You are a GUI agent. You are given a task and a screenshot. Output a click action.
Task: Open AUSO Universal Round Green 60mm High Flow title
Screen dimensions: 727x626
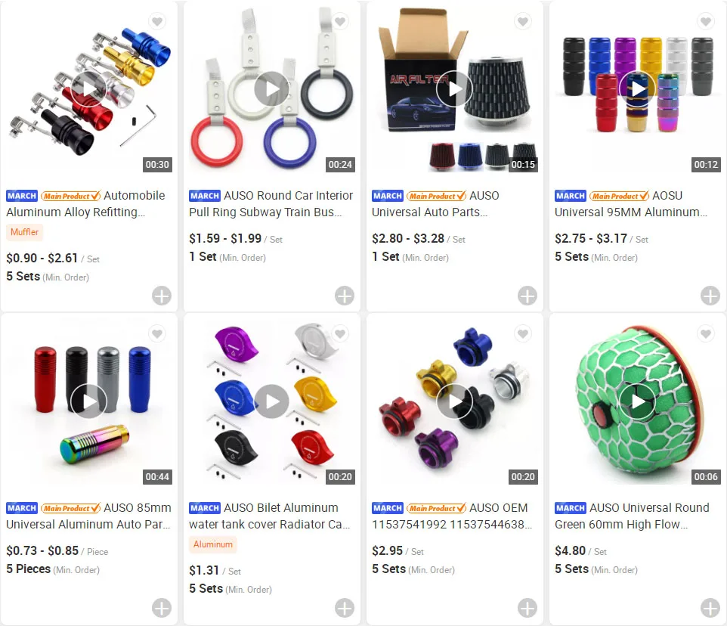point(632,516)
